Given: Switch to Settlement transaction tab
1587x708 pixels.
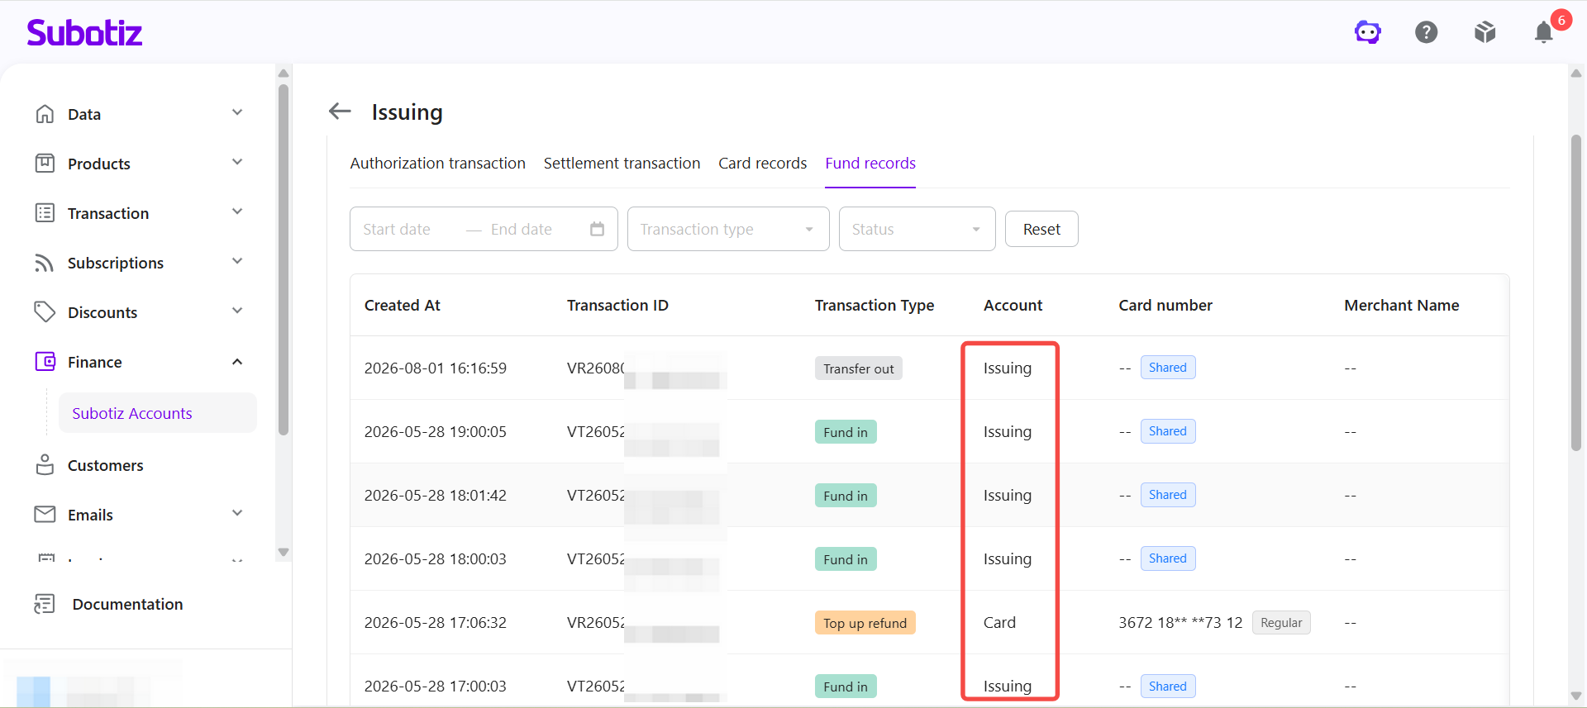Looking at the screenshot, I should point(622,164).
